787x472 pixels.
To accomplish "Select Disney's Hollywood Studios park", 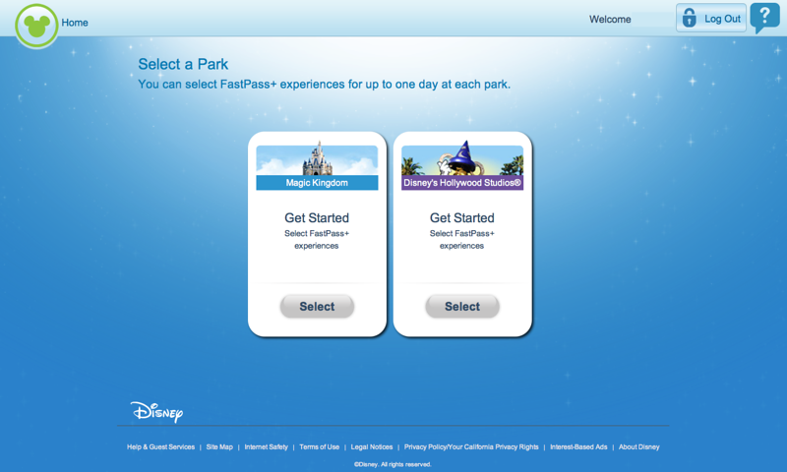I will (462, 307).
